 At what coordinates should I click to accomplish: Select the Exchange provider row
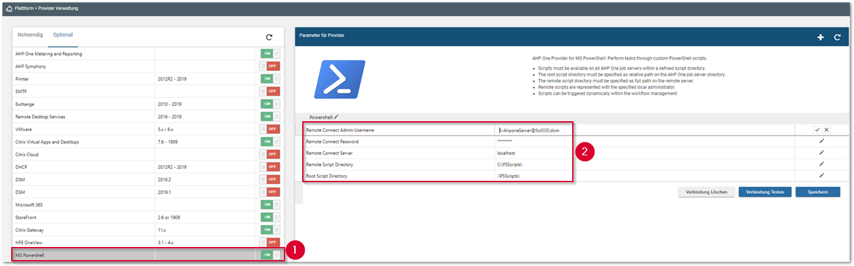(x=149, y=104)
